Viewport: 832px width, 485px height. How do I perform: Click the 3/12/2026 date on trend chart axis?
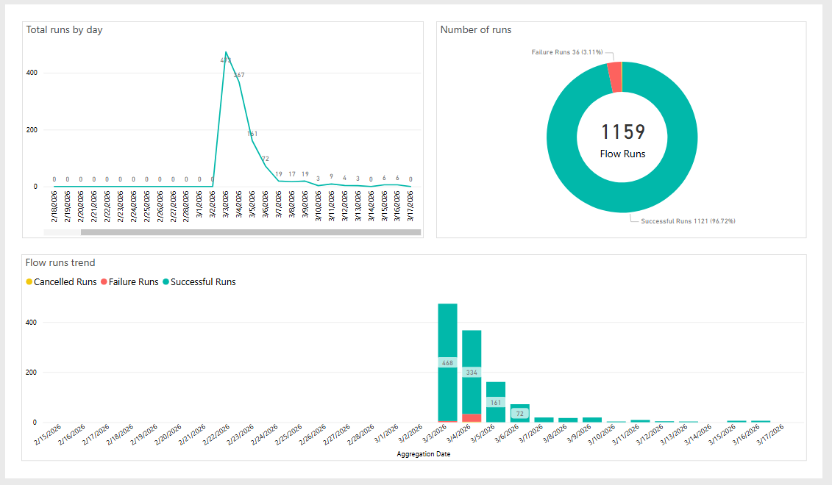point(650,434)
